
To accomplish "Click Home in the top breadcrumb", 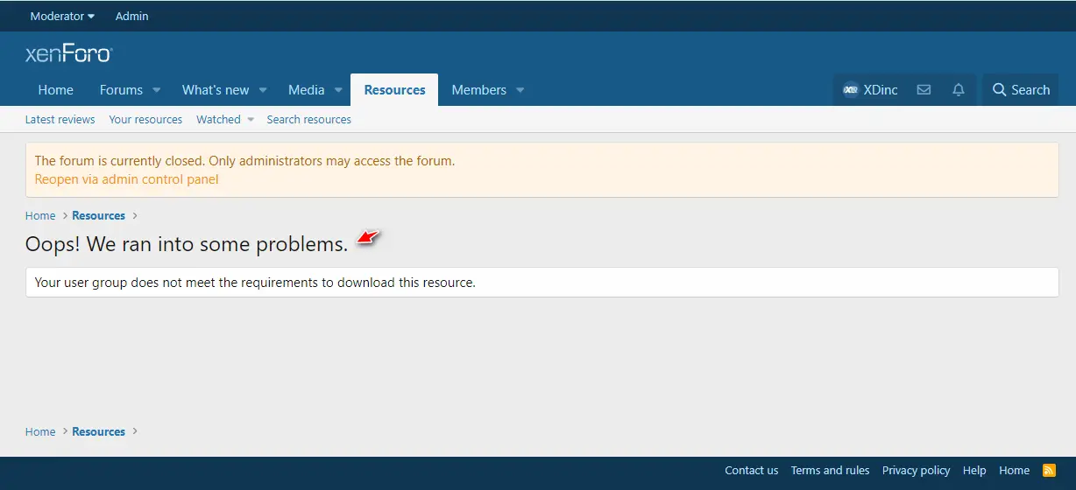I will click(x=40, y=215).
